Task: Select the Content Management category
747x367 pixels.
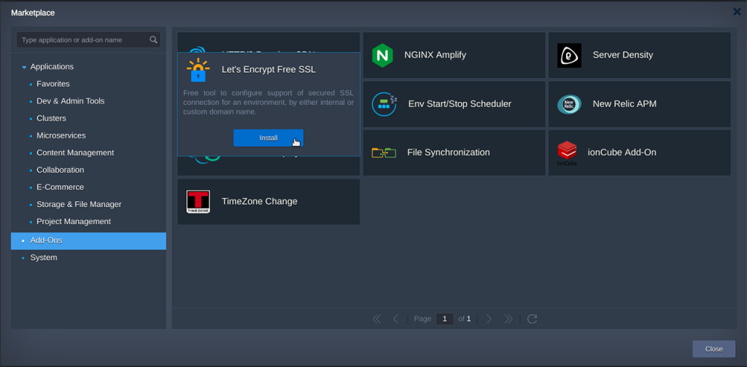Action: coord(75,153)
